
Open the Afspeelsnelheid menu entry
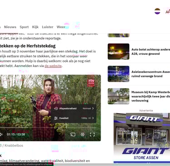click(73, 109)
